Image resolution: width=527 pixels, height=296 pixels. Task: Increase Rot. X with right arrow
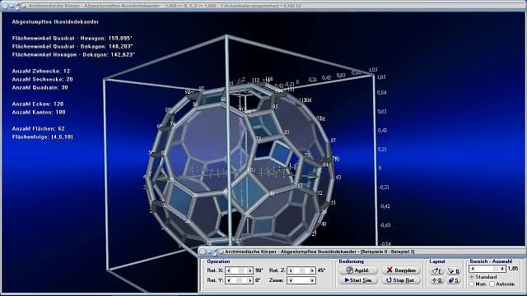click(250, 271)
